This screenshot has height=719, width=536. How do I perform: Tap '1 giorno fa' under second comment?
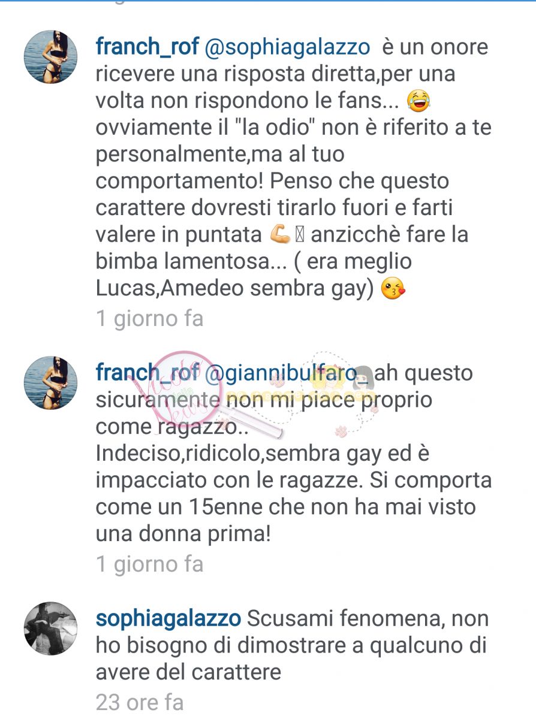150,564
